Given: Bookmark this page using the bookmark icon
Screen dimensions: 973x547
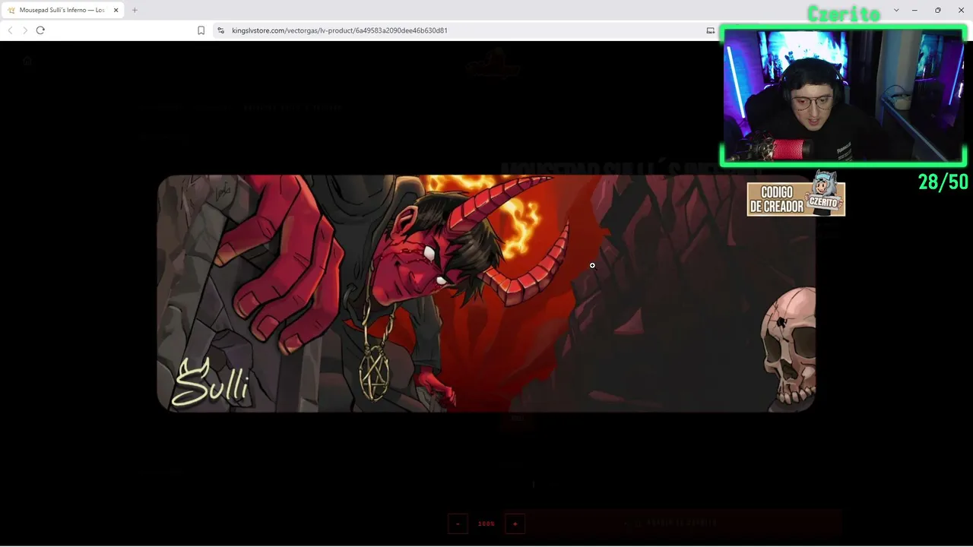Looking at the screenshot, I should coord(201,30).
